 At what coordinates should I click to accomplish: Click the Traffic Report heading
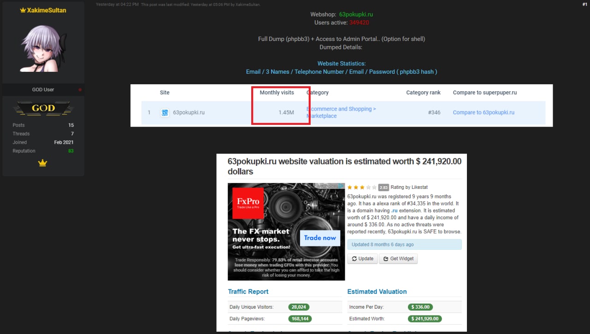pos(248,292)
